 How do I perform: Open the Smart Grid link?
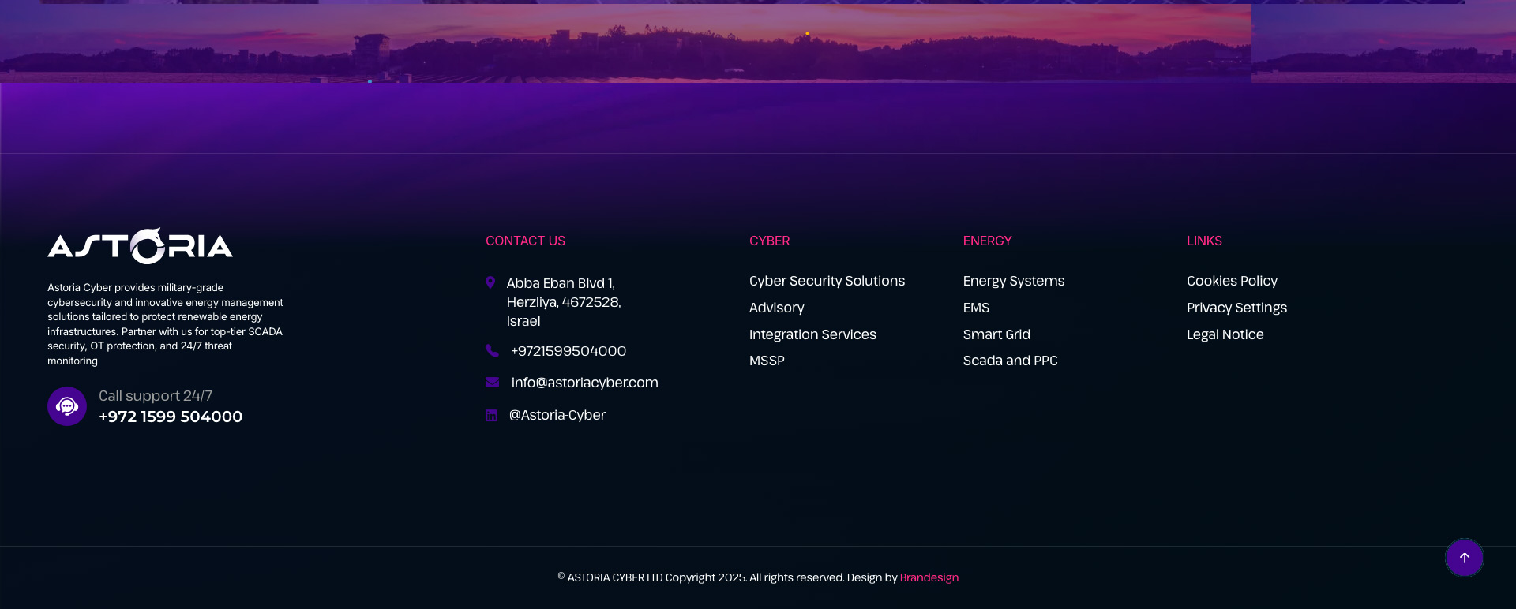pos(996,334)
